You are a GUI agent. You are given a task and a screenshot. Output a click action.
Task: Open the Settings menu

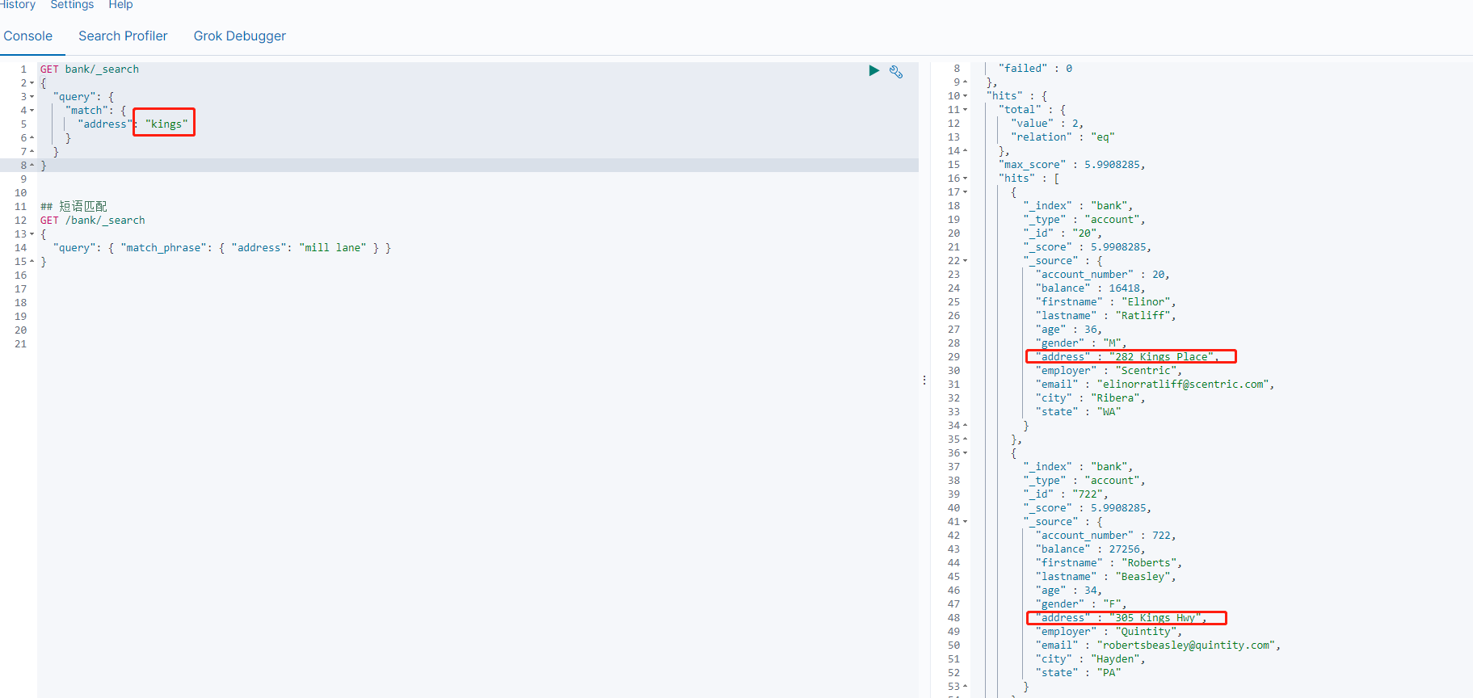coord(72,5)
